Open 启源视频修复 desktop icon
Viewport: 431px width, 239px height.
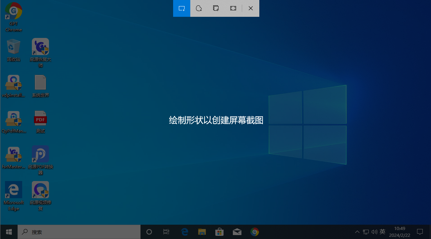(x=40, y=196)
